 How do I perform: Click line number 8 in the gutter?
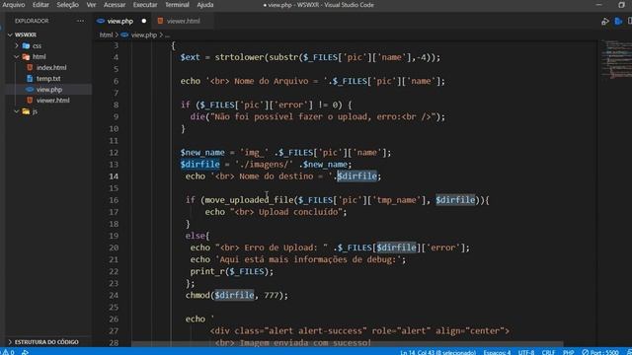coord(117,106)
